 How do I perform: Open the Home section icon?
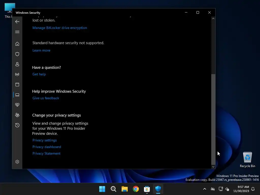pos(17,44)
